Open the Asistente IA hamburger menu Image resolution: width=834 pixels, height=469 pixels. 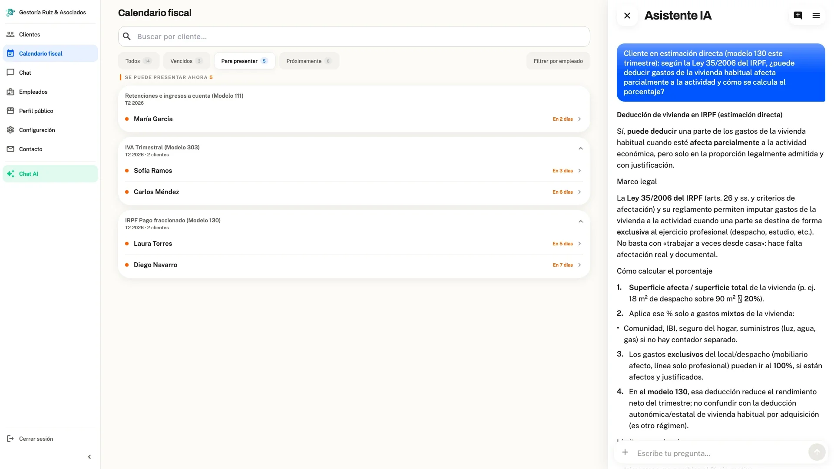[x=816, y=16]
